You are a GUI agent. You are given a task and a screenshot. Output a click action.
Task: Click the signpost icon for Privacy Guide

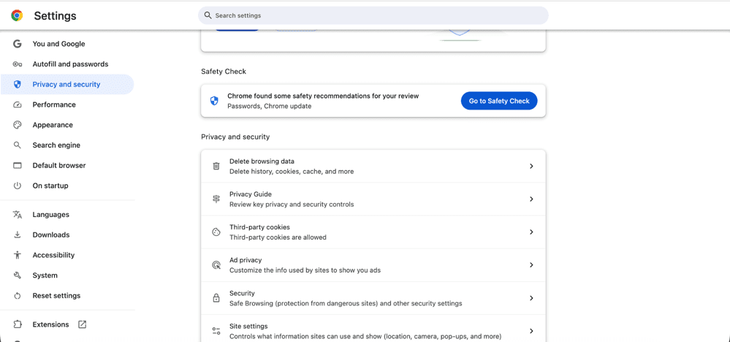point(216,199)
